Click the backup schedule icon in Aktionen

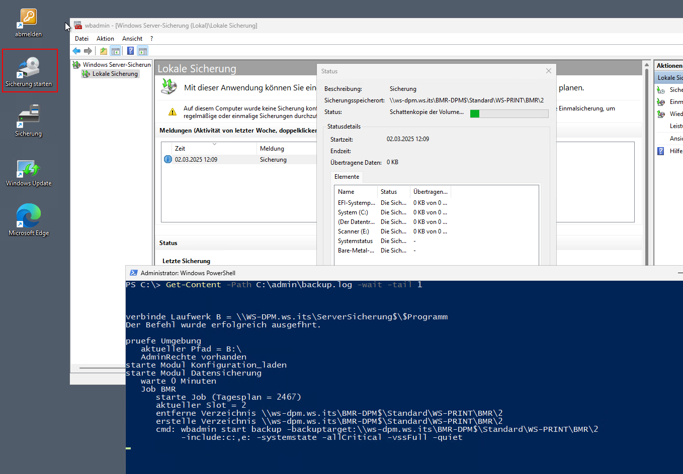click(661, 90)
